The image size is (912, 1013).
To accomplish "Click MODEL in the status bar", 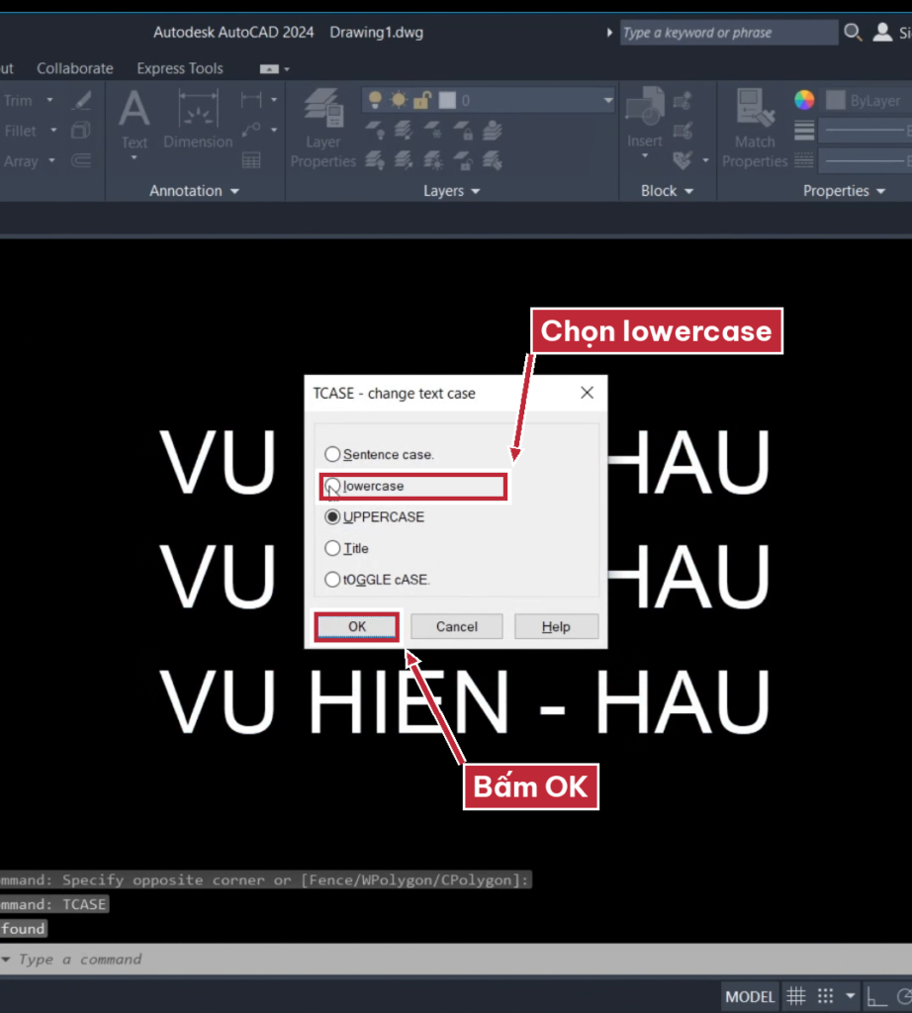I will 749,996.
